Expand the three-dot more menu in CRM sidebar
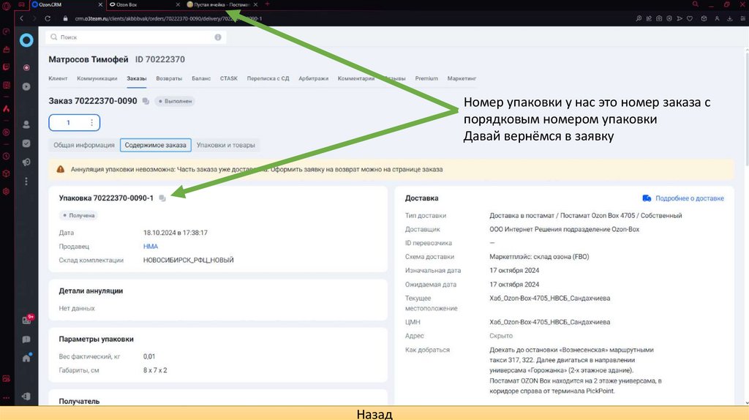The height and width of the screenshot is (420, 749). tap(26, 181)
